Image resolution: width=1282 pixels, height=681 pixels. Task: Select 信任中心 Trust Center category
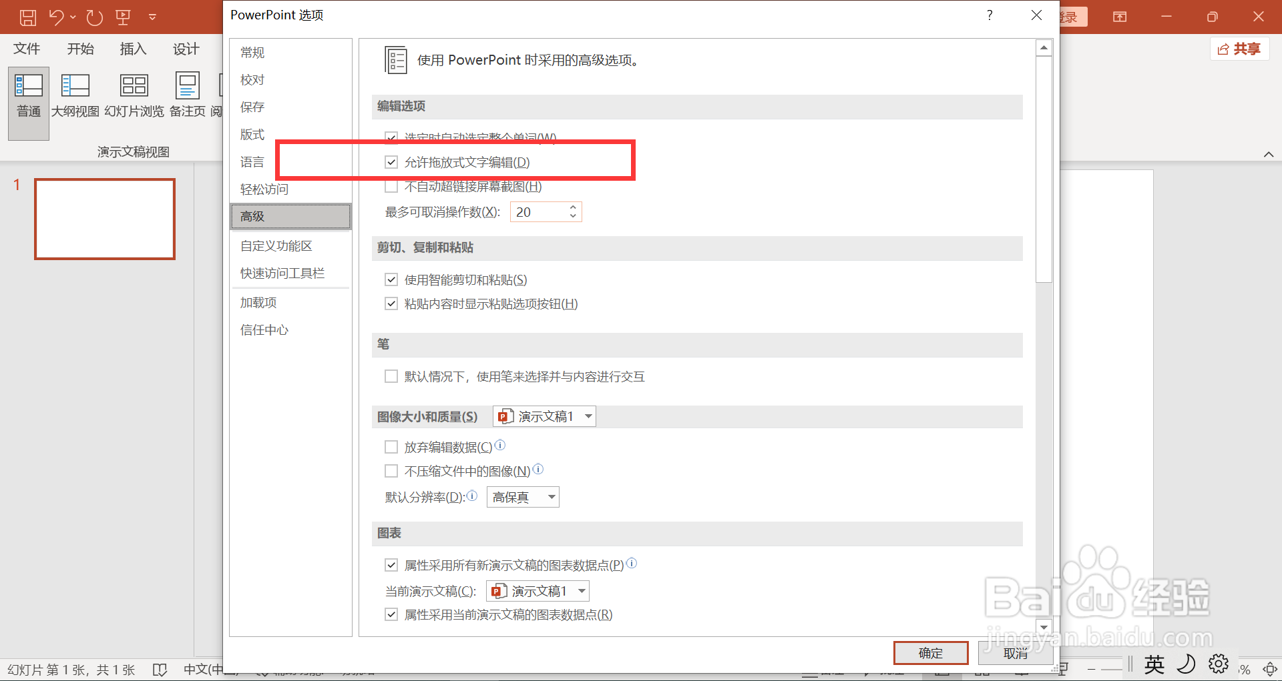click(290, 329)
